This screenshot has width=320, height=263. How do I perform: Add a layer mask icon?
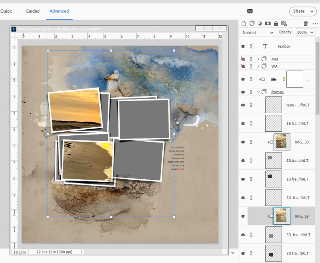(x=268, y=24)
